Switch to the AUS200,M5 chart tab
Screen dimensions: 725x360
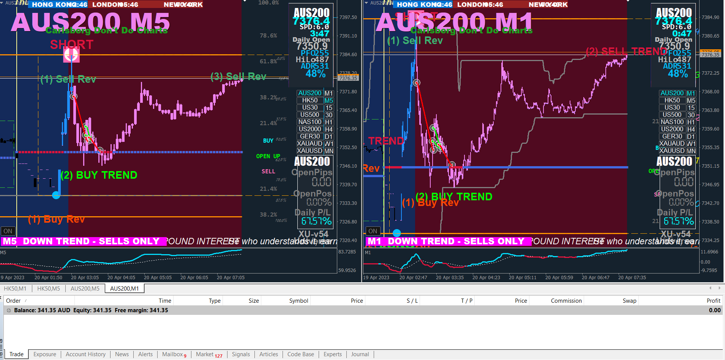point(85,289)
